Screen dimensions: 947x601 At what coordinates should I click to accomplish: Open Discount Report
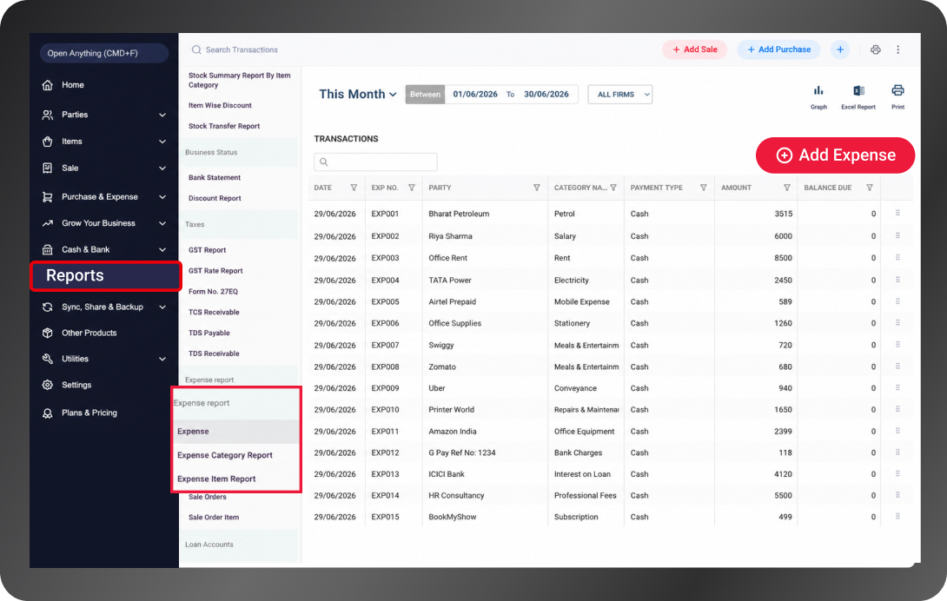click(x=215, y=198)
